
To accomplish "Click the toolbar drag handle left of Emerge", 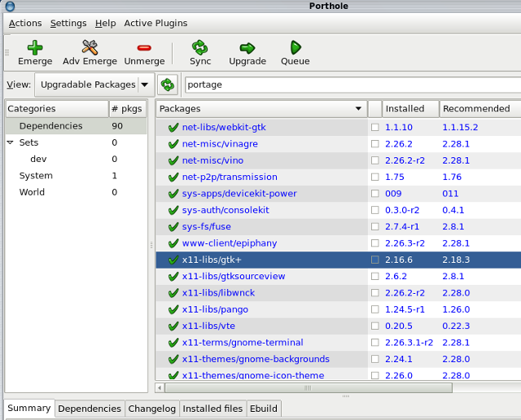I will point(7,52).
